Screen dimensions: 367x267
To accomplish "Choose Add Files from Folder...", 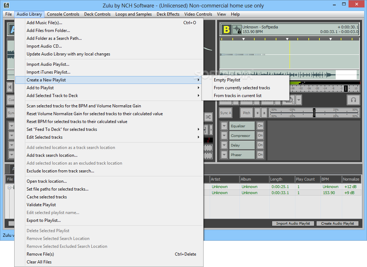I will [109, 31].
